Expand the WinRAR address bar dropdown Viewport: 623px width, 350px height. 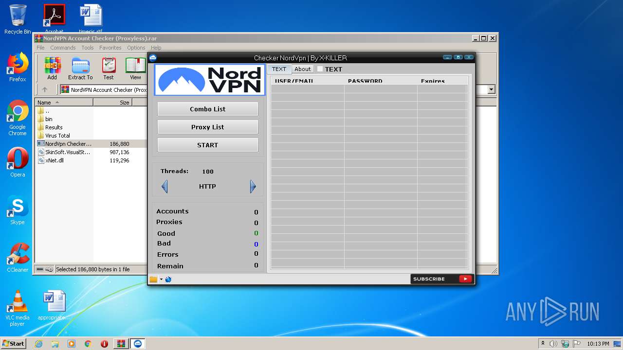click(x=491, y=89)
